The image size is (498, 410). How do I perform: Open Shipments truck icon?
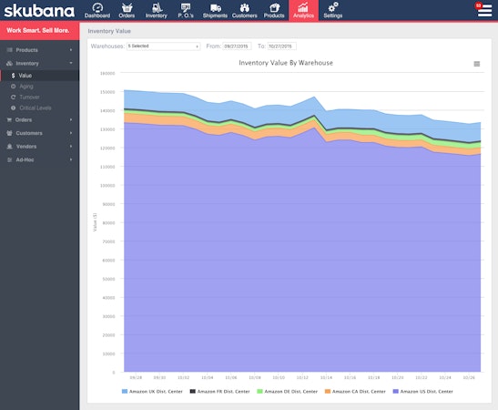click(216, 7)
